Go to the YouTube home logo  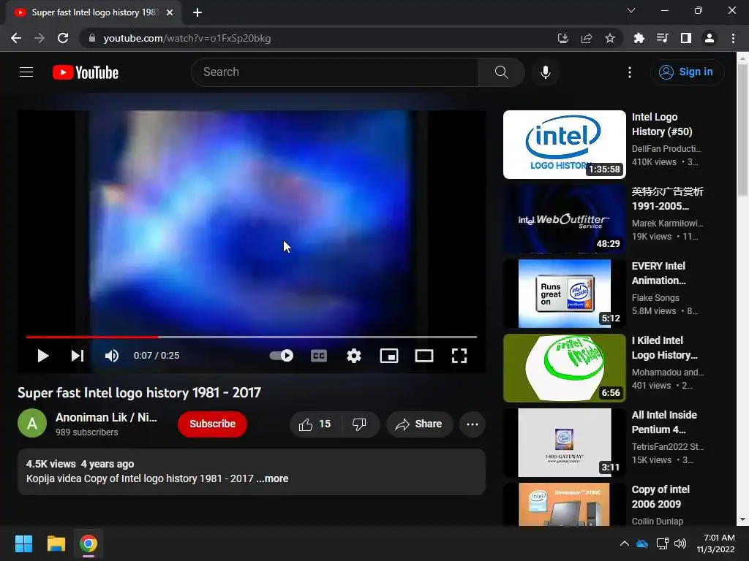[86, 72]
